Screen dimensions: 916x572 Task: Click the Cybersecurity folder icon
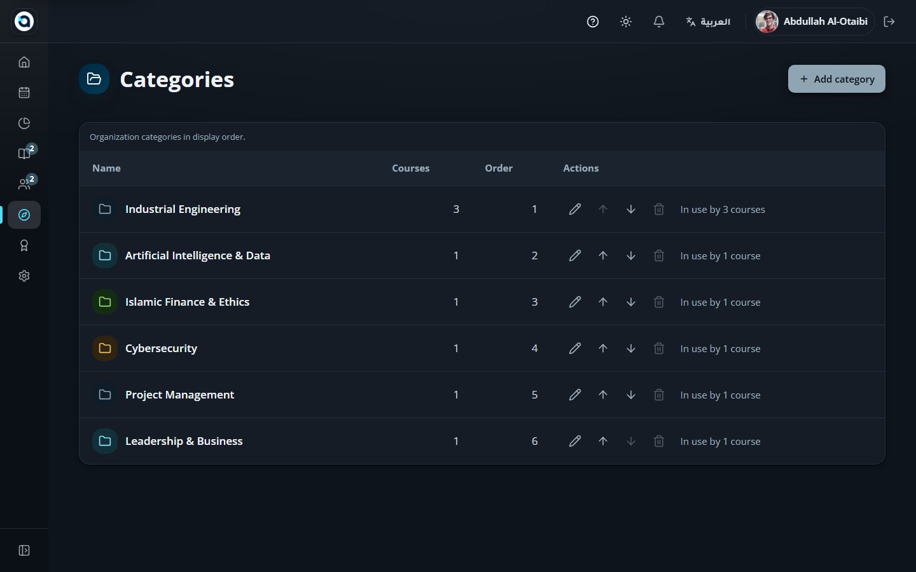(105, 348)
